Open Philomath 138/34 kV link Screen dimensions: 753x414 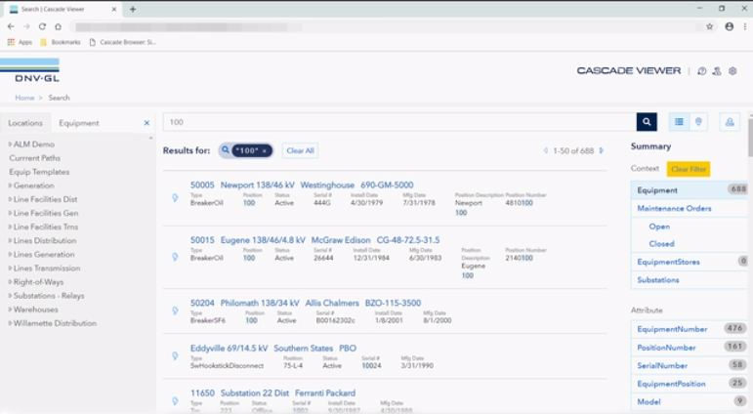coord(260,303)
